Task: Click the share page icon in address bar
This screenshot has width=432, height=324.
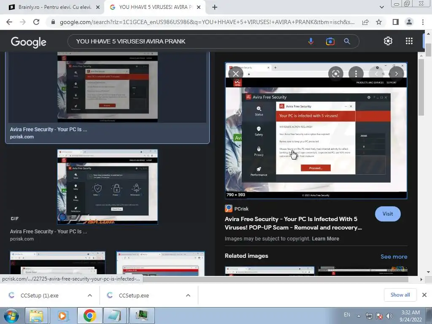Action: [365, 22]
